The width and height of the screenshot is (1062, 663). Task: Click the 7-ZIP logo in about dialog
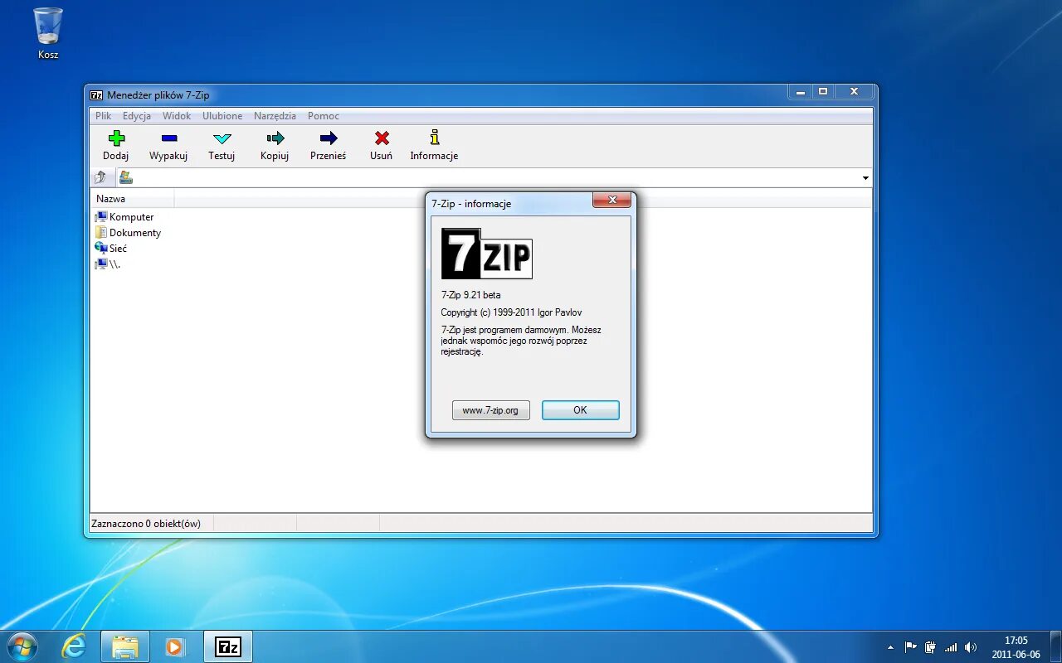pos(487,254)
